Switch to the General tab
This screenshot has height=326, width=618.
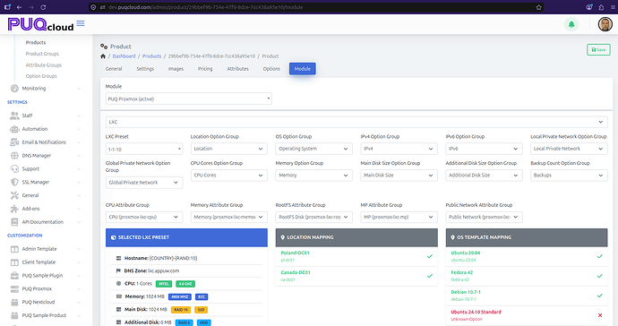click(114, 69)
